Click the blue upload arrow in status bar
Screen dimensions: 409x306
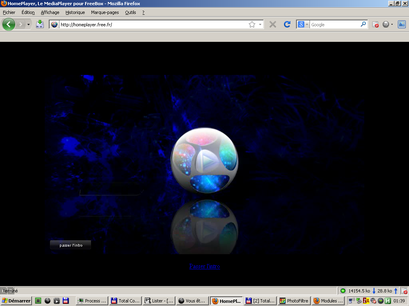click(396, 290)
